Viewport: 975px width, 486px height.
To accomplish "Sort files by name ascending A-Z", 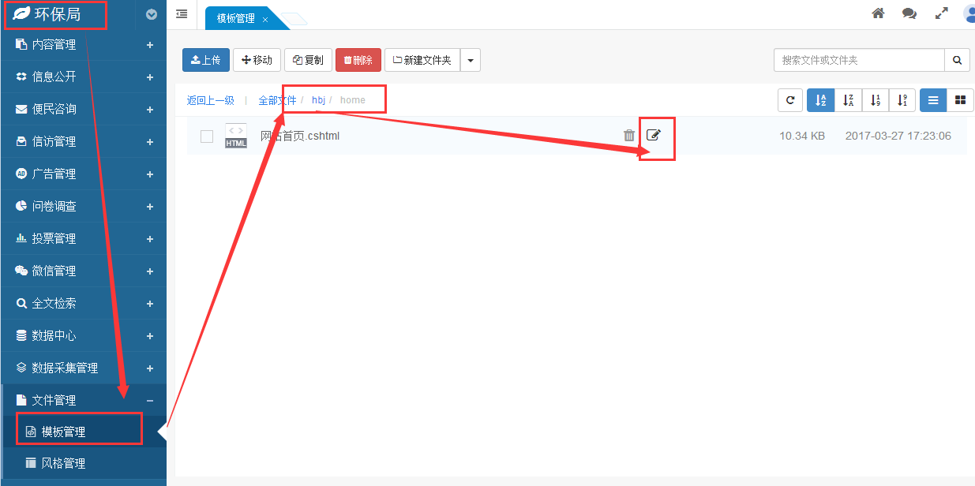I will coord(820,100).
